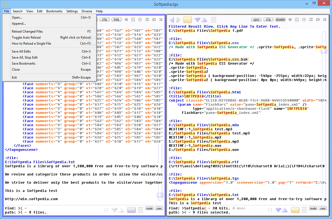Click the double left chevron icon in the right pane
Viewport: 332px width, 219px height.
[291, 20]
